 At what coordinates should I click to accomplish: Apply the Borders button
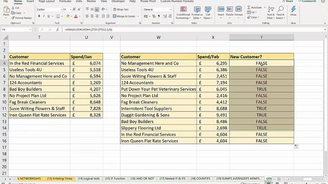click(58, 16)
